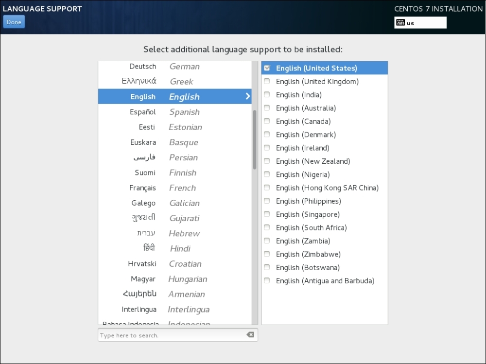This screenshot has height=364, width=486.
Task: Choose Español Spanish
Action: click(175, 112)
